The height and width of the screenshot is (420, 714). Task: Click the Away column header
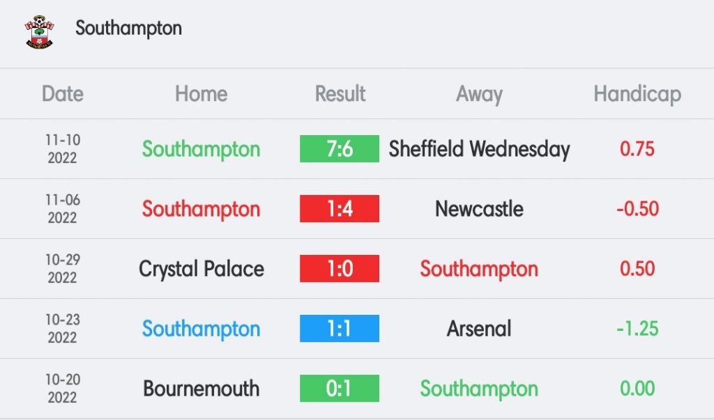[x=479, y=95]
